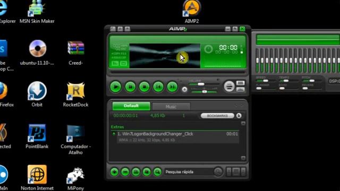Click the playlist scroll down arrow
The image size is (340, 191).
[x=243, y=158]
